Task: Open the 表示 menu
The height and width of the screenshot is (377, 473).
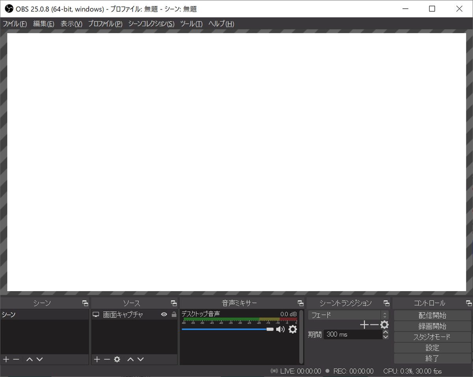Action: coord(71,24)
